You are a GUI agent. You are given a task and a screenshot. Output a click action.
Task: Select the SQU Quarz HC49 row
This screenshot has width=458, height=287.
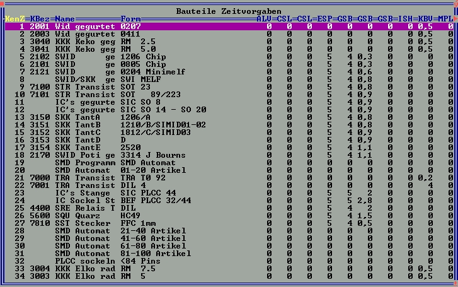(x=94, y=215)
